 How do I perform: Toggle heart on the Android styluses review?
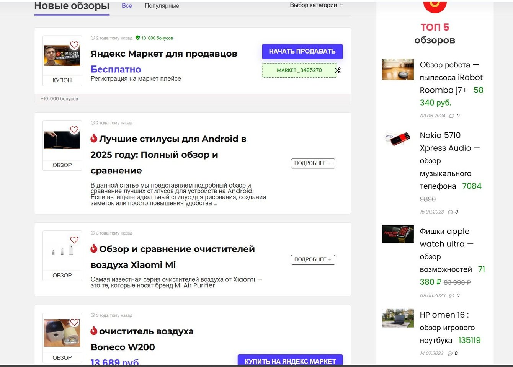pyautogui.click(x=74, y=130)
